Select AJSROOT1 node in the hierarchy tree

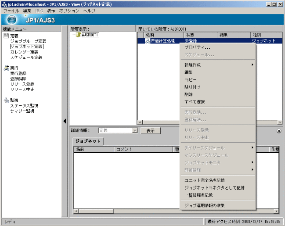click(90, 35)
